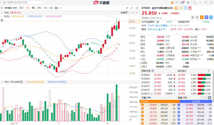Click the orange 买 buy button
Viewport: 214px width, 125px height.
click(x=202, y=17)
